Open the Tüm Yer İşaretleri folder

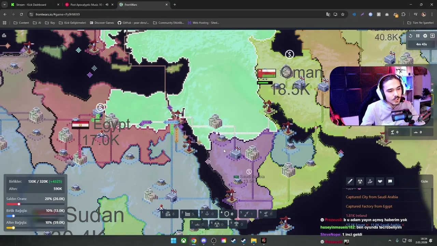pyautogui.click(x=421, y=23)
